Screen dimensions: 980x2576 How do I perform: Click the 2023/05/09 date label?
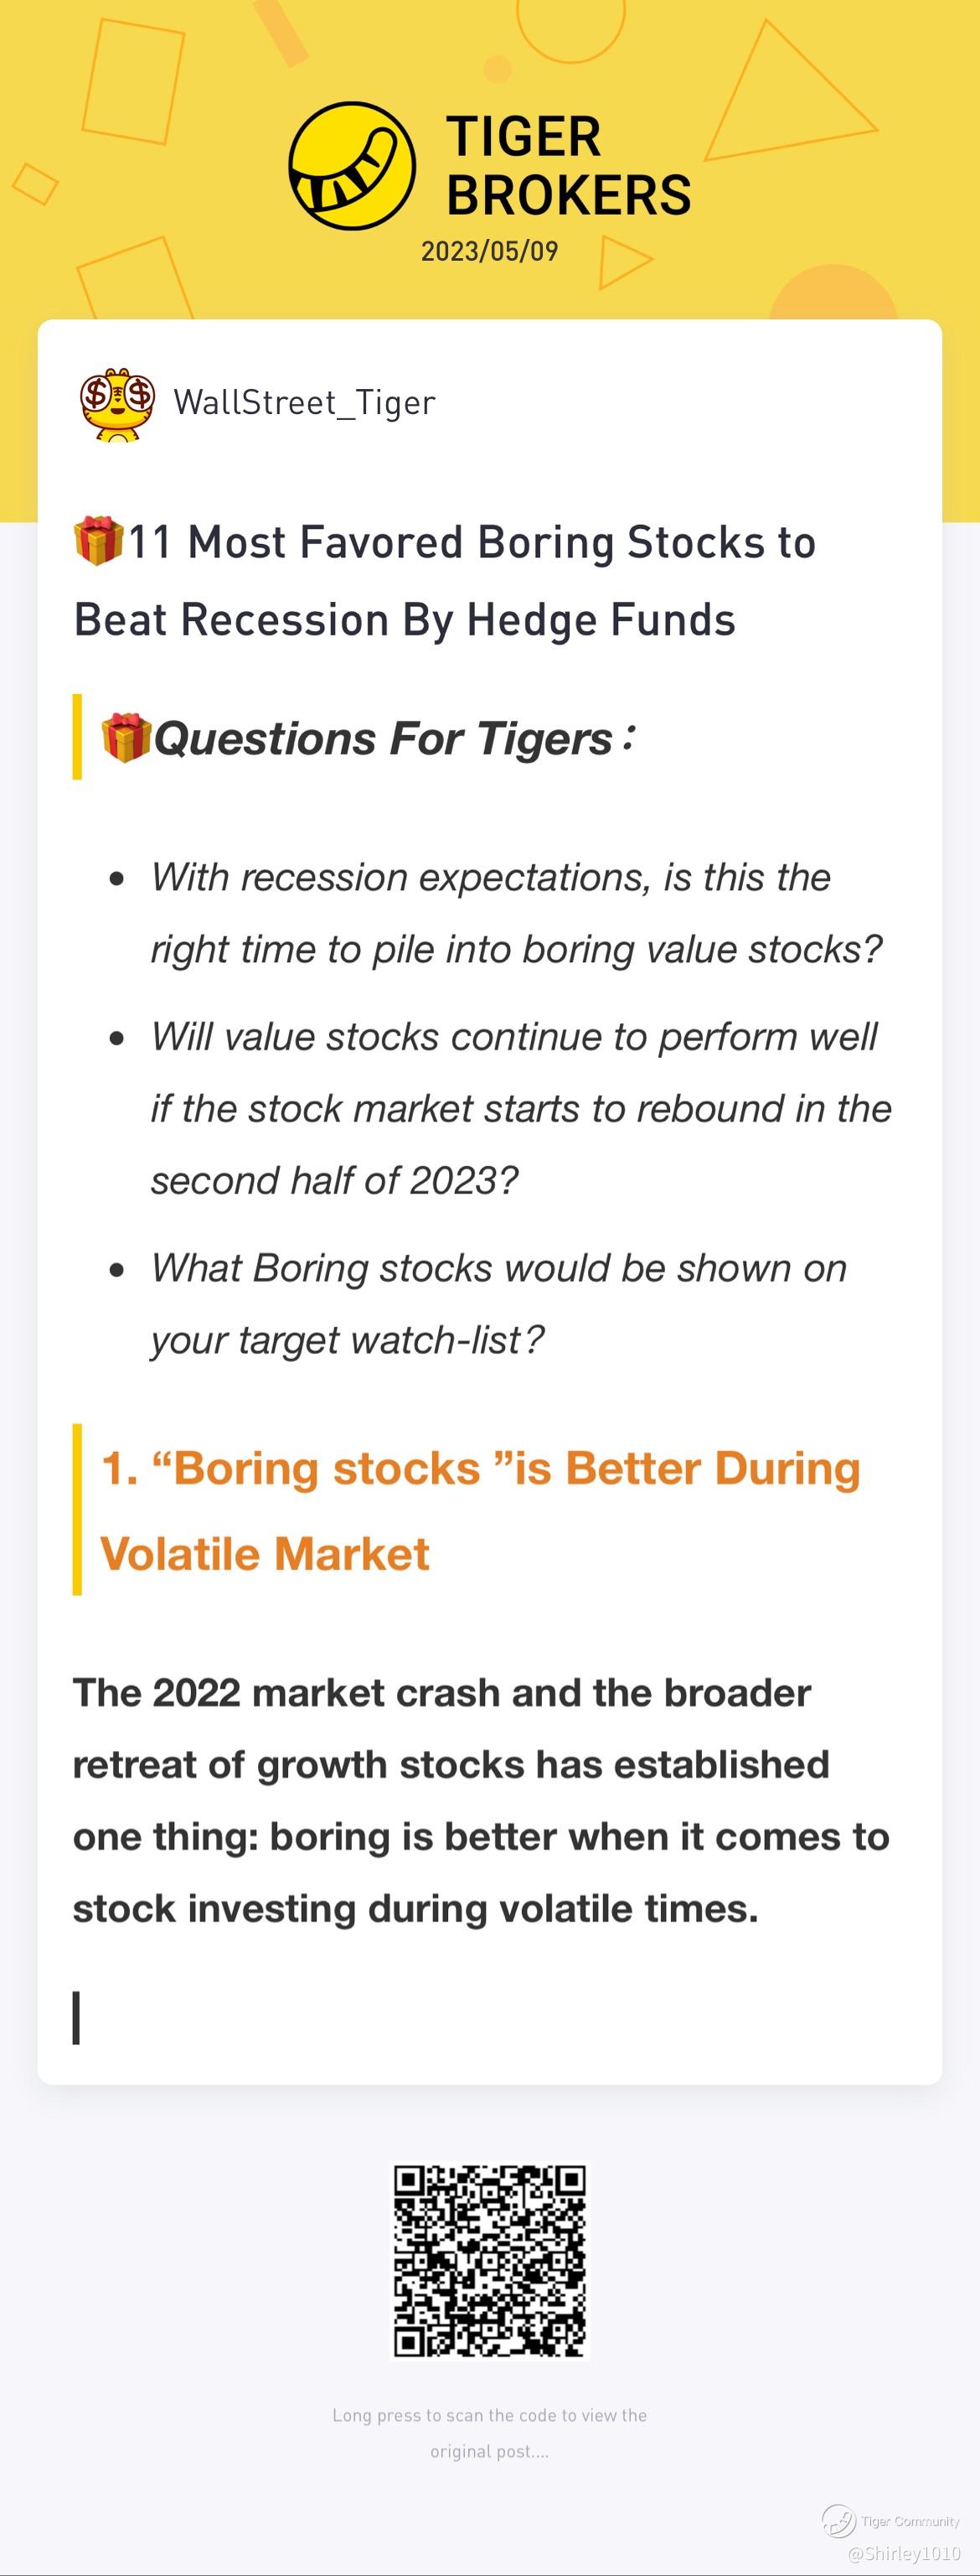pyautogui.click(x=489, y=251)
